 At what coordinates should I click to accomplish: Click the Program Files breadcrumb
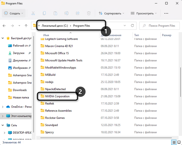(82, 26)
